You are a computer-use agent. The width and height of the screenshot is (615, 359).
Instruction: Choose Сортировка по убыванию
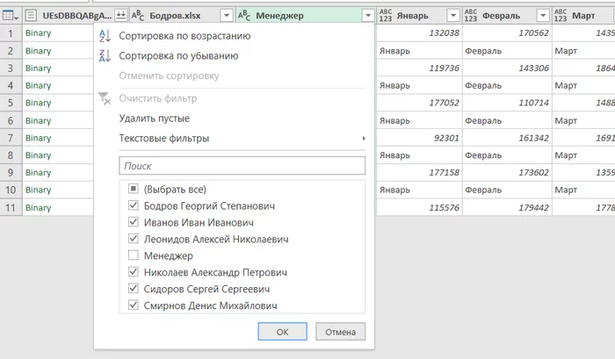point(178,55)
